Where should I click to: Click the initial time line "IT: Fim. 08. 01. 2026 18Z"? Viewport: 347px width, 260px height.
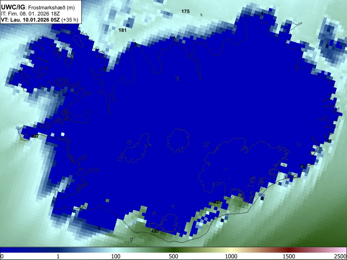point(30,14)
